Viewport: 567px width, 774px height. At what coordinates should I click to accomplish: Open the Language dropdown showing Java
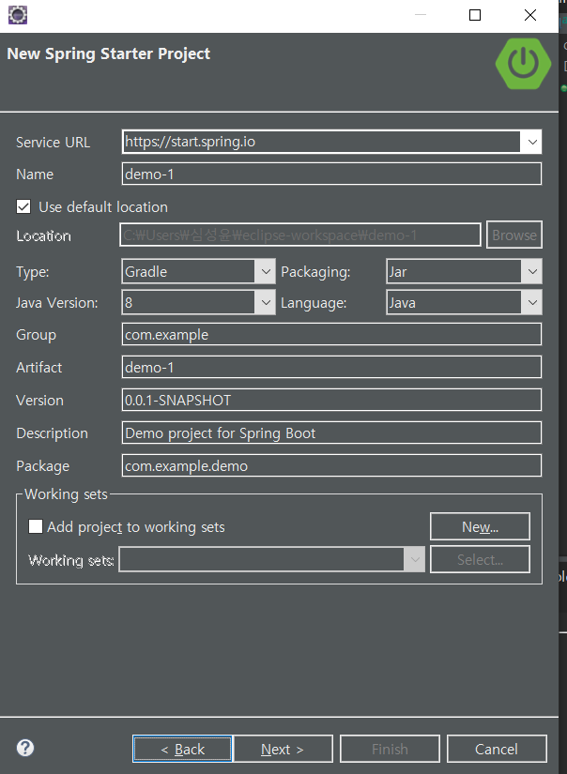point(464,302)
